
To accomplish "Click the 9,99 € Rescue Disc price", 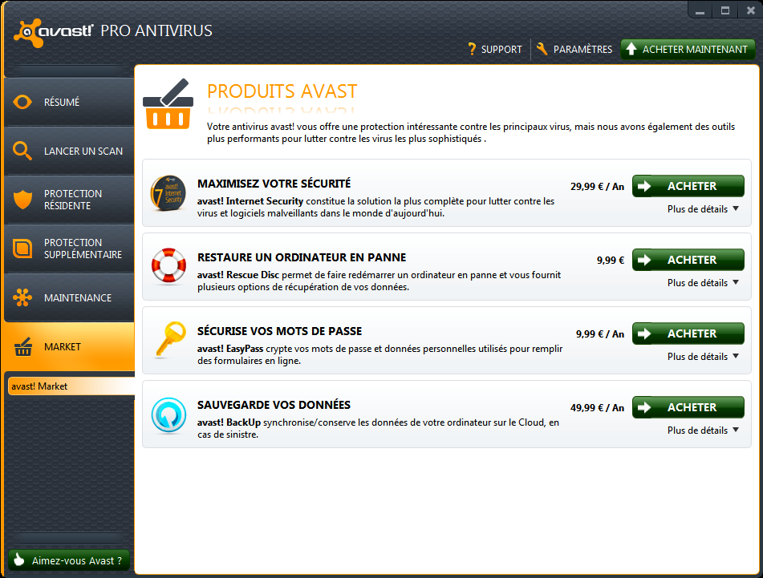I will (611, 261).
